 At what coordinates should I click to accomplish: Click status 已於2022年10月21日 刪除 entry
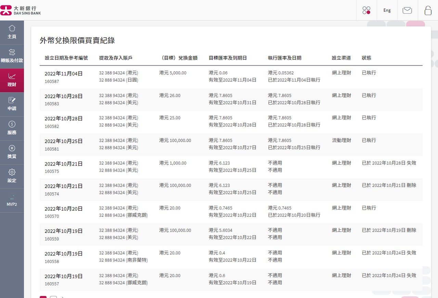[x=389, y=185]
